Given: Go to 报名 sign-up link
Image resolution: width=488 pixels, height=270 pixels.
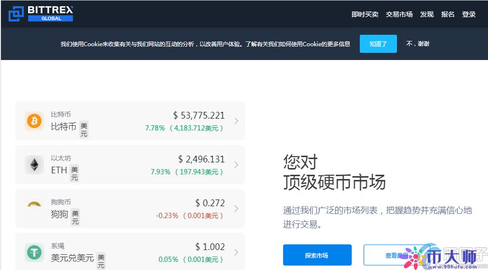Looking at the screenshot, I should coord(447,14).
